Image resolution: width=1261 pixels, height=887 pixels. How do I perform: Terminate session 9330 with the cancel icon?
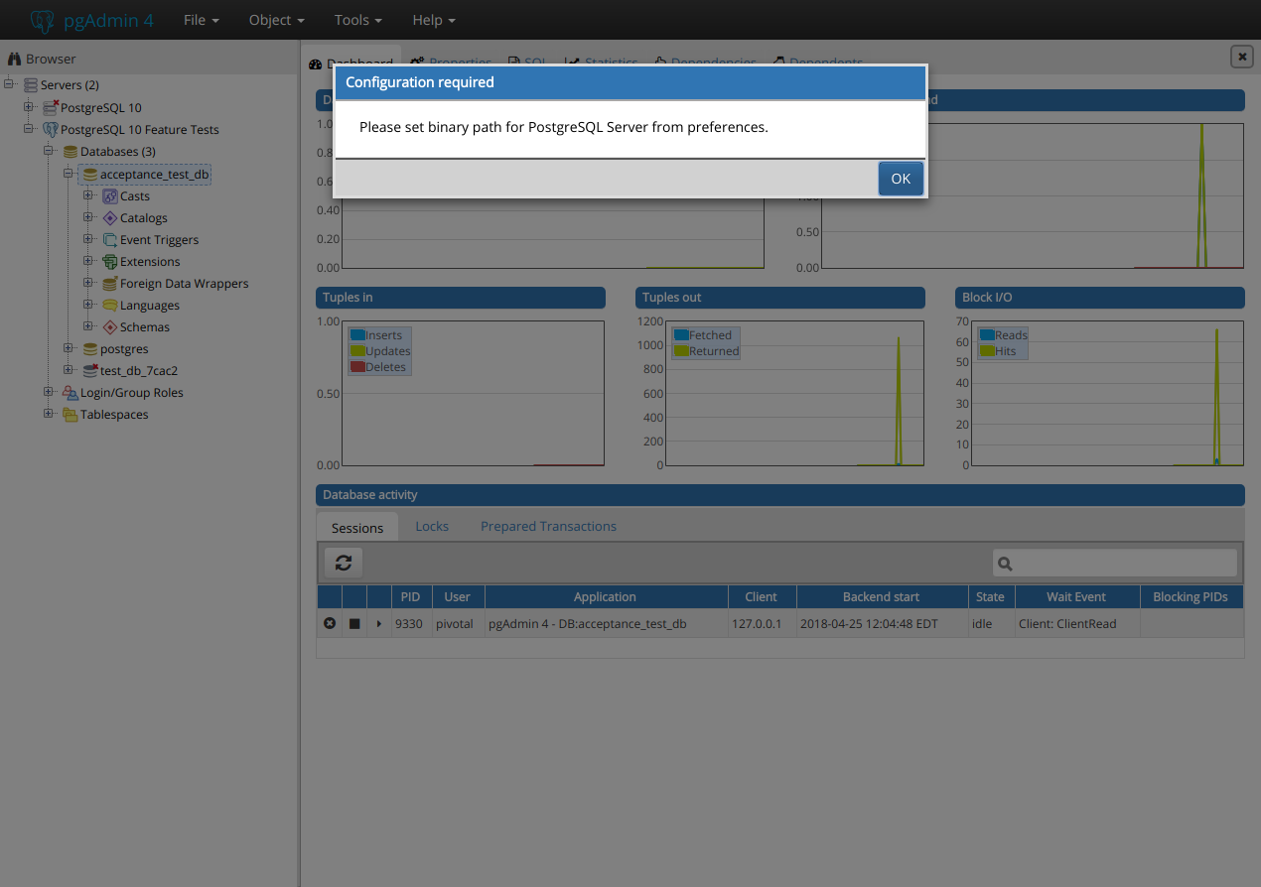point(330,624)
